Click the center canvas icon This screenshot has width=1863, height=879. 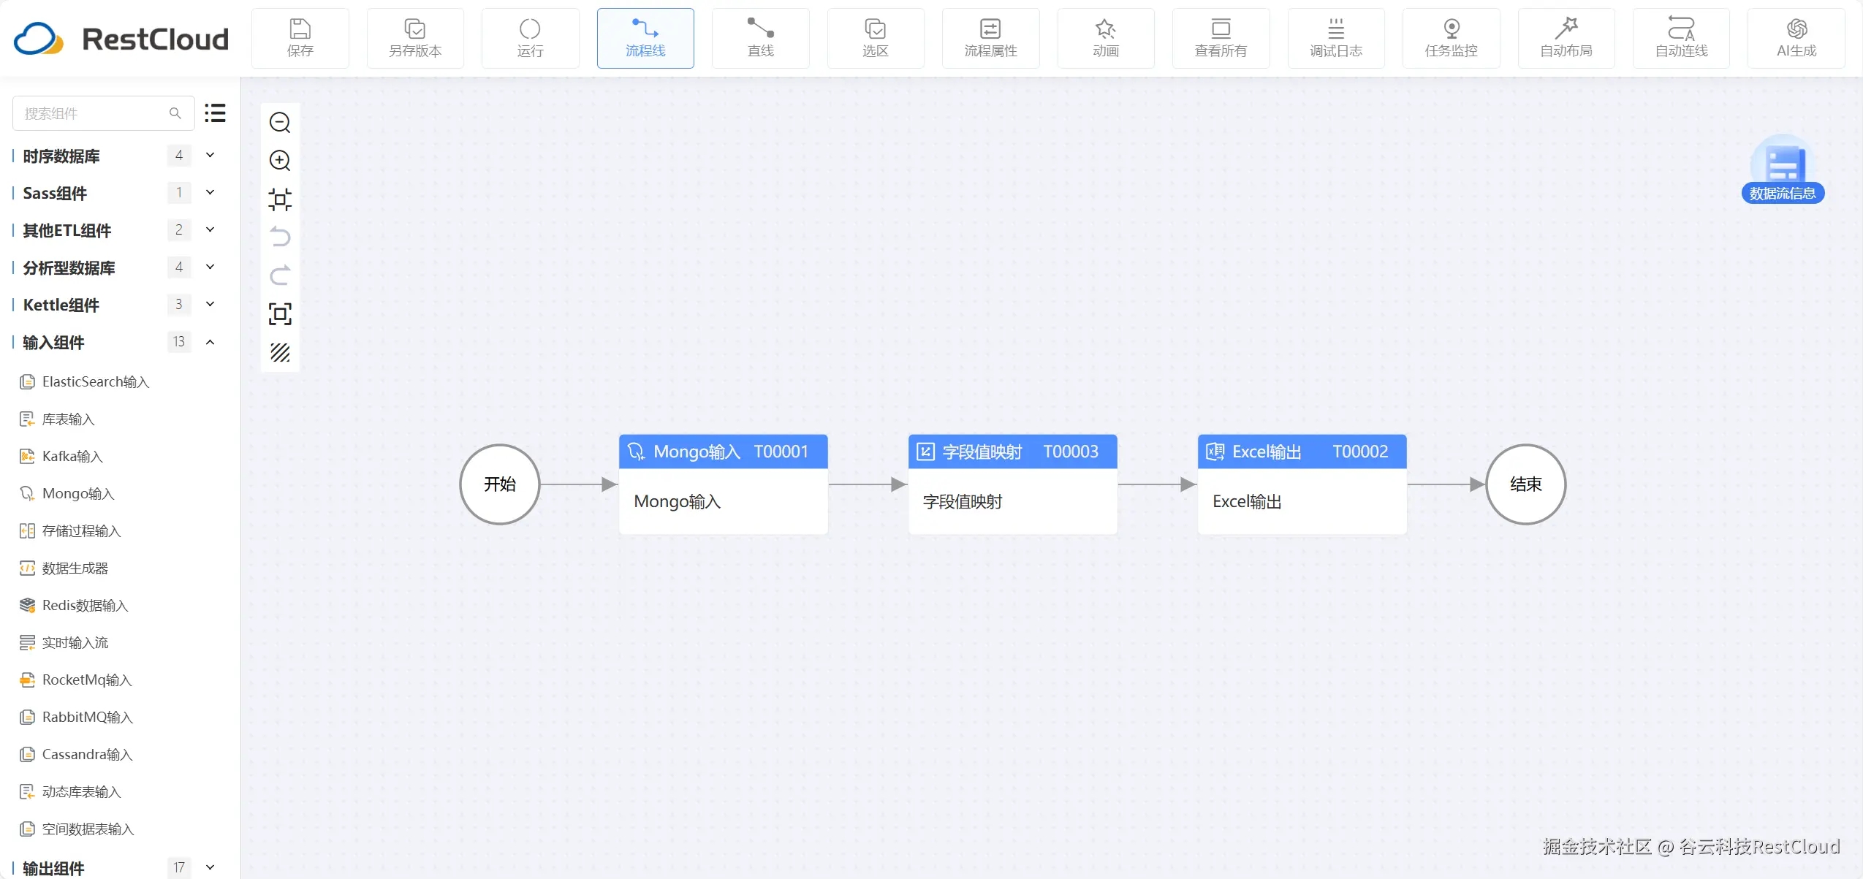click(x=280, y=199)
